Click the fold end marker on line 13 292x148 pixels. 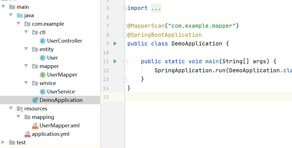coord(125,79)
